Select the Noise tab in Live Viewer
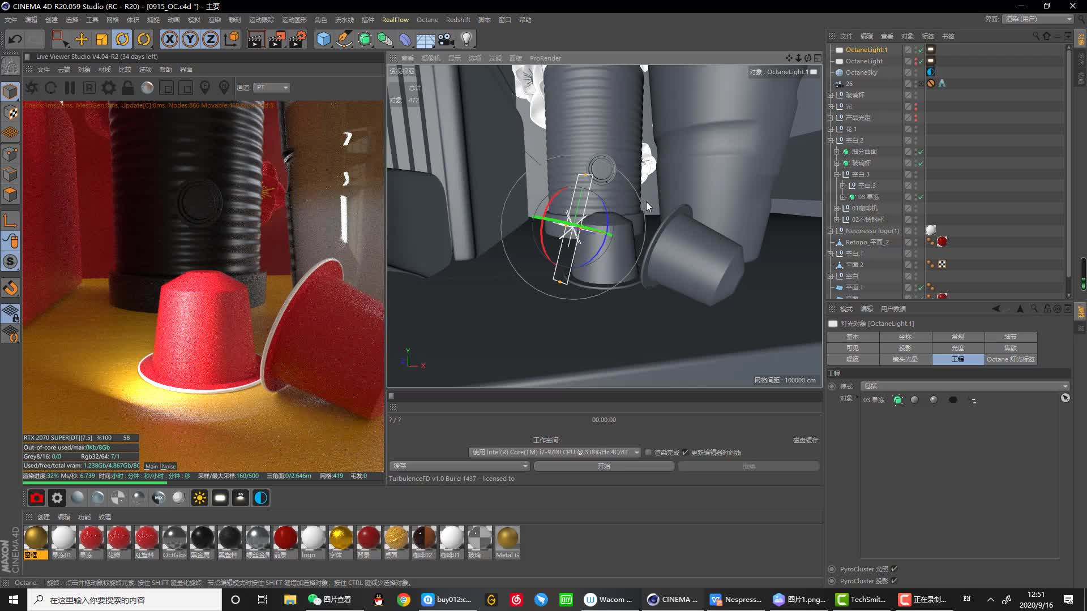This screenshot has width=1087, height=611. [x=169, y=467]
